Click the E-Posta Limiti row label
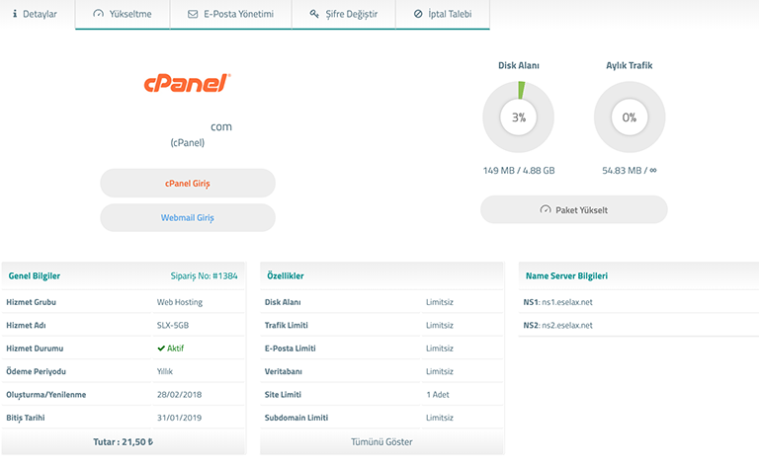Screen dimensions: 759x466 coord(290,349)
